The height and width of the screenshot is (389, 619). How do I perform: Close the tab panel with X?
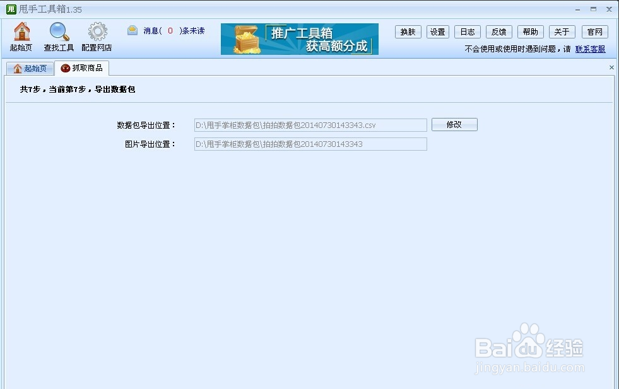point(611,67)
